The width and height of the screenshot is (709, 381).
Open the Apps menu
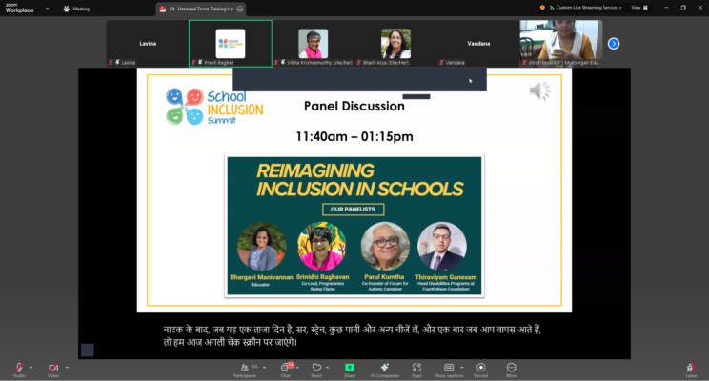pos(416,370)
